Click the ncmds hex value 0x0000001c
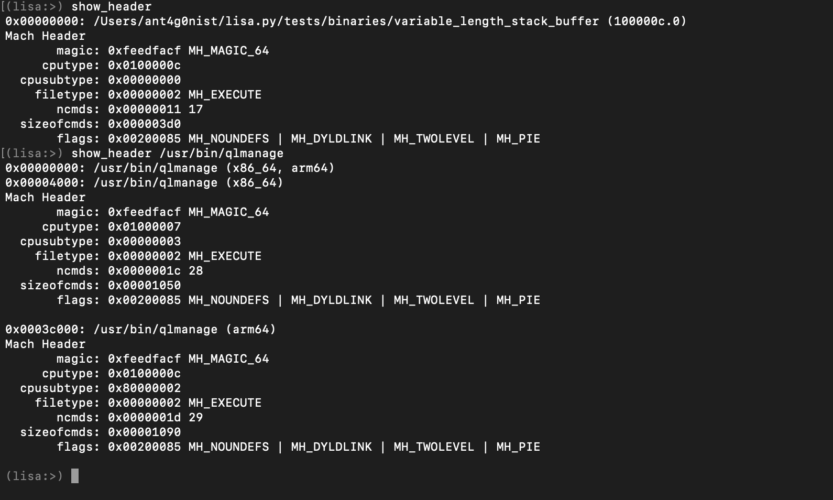This screenshot has width=833, height=500. pyautogui.click(x=144, y=271)
